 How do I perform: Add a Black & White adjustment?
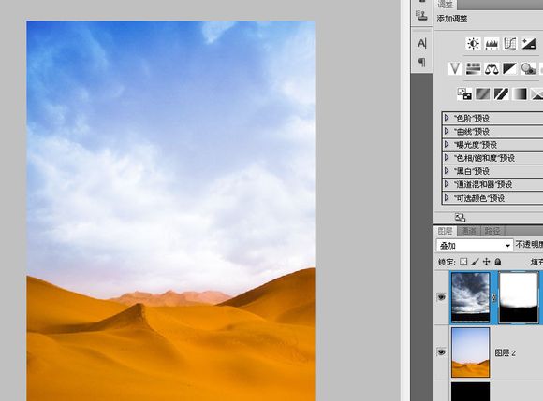tap(509, 68)
